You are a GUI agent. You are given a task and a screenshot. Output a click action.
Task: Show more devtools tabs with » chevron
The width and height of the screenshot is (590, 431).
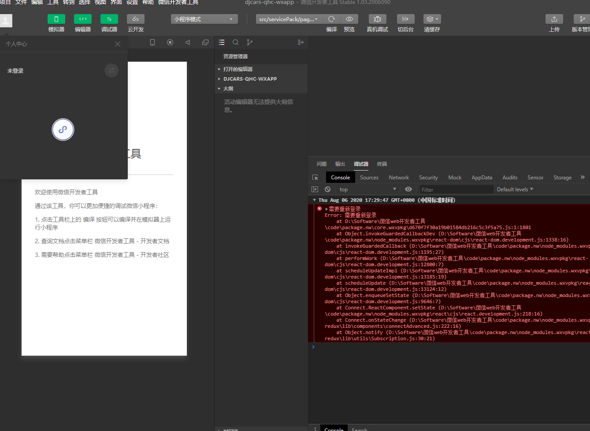pyautogui.click(x=583, y=177)
